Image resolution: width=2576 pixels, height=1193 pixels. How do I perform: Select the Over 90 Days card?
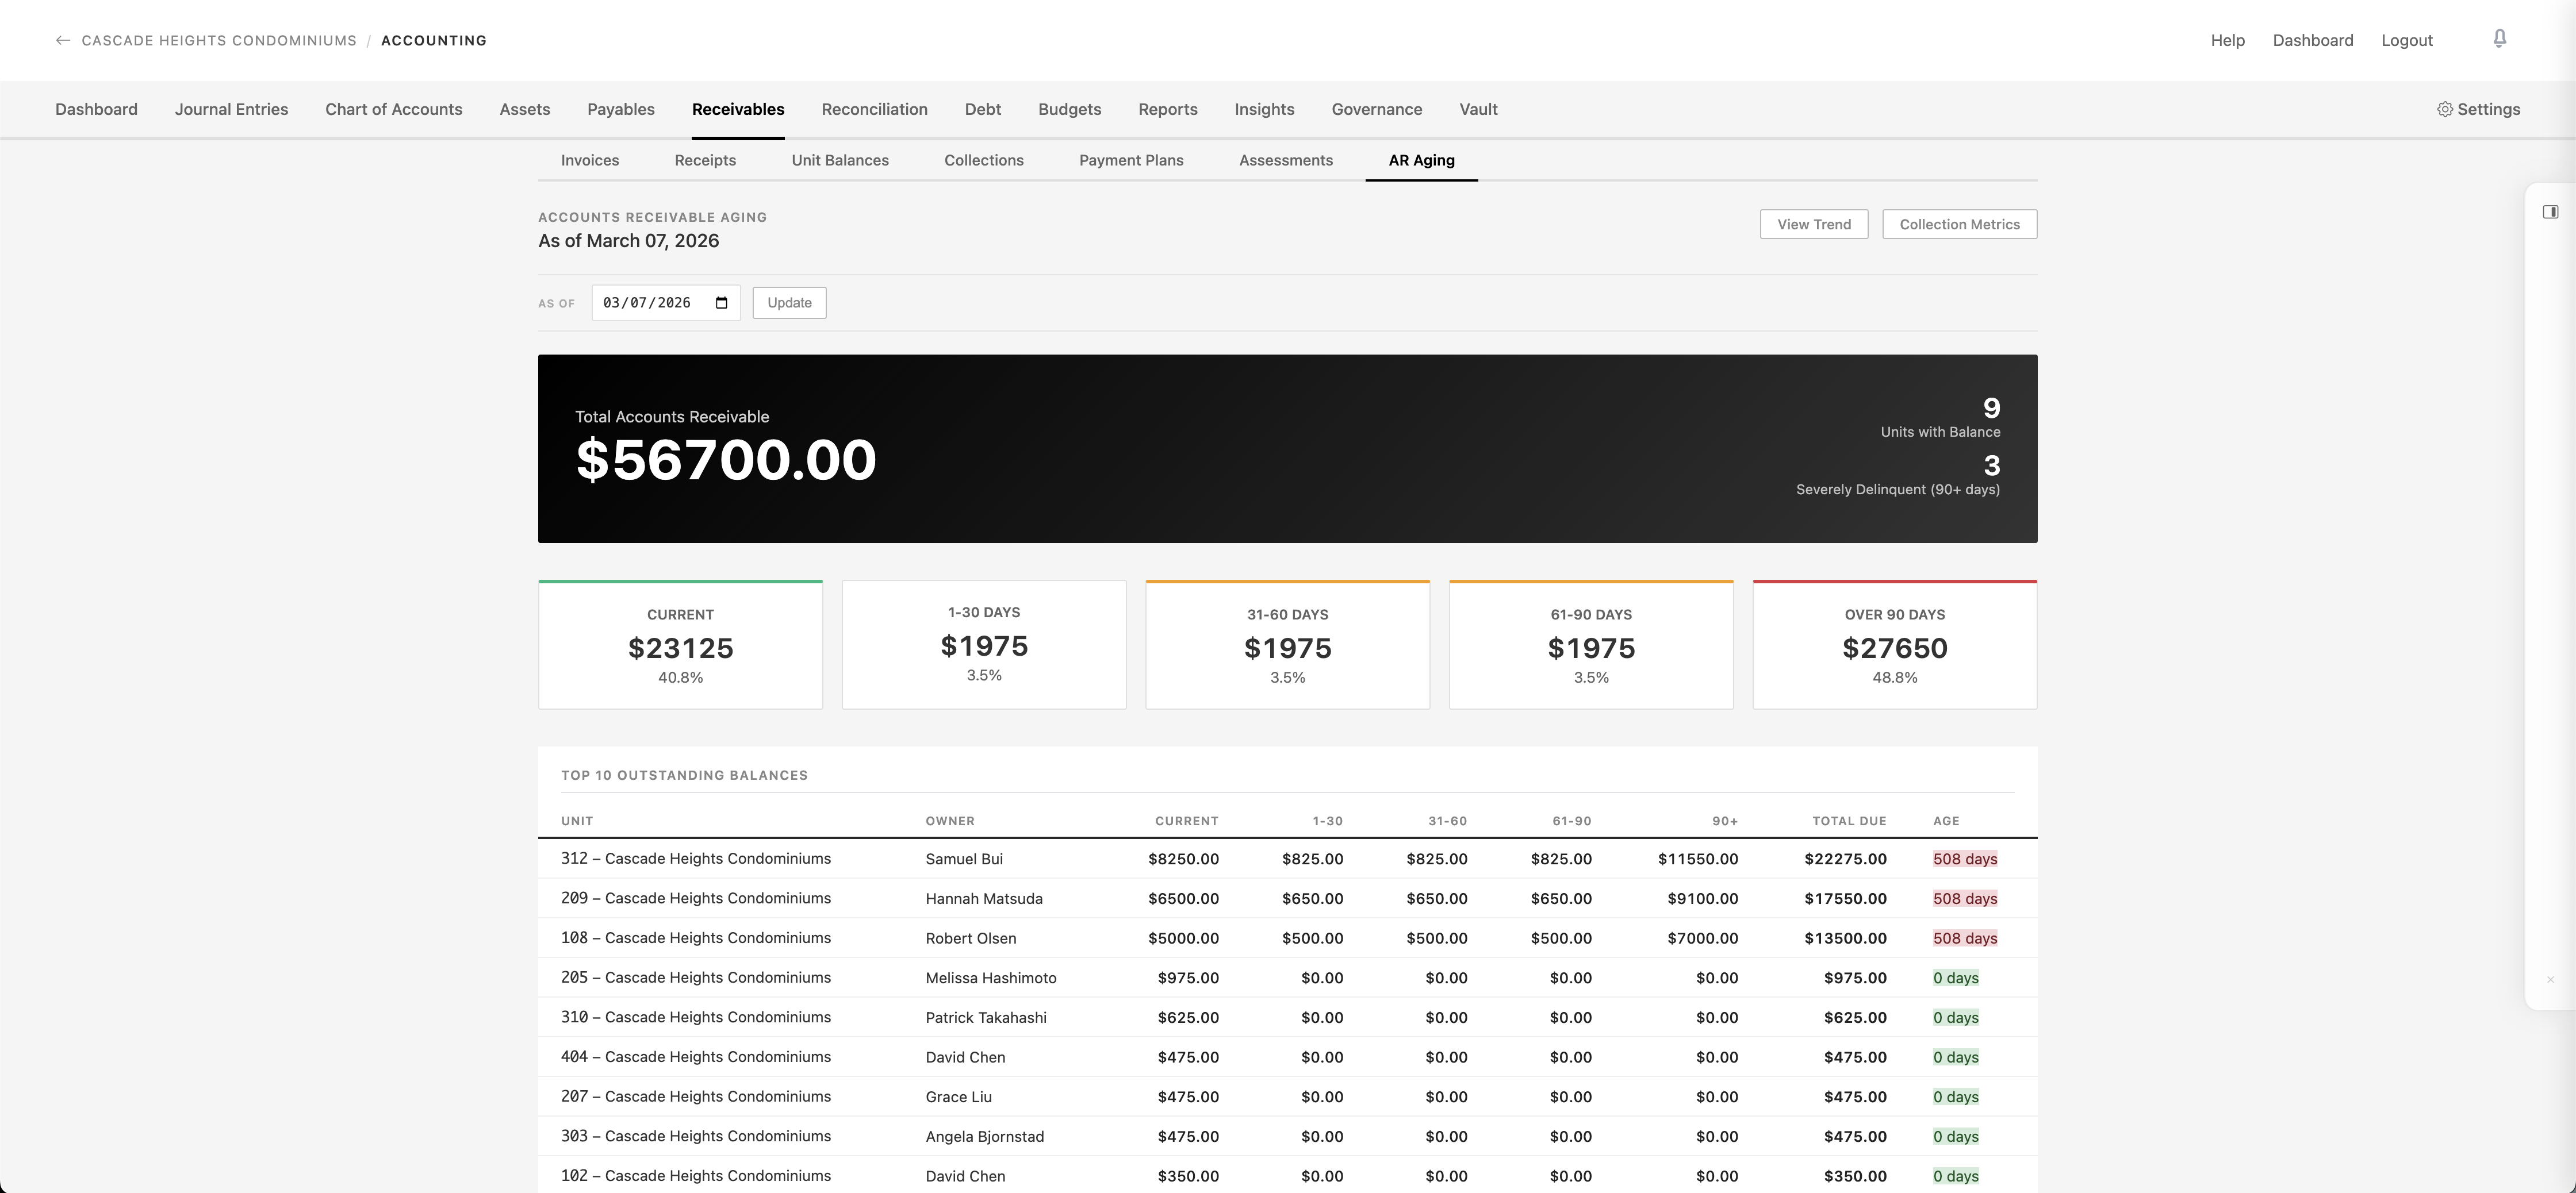coord(1894,645)
